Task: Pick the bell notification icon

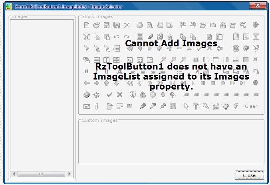Action: 163,95
